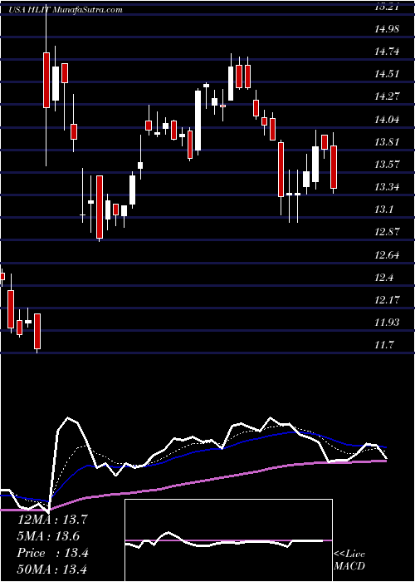Image resolution: width=415 pixels, height=582 pixels.
Task: Click the '12MA : 13.7' reading
Action: point(52,520)
